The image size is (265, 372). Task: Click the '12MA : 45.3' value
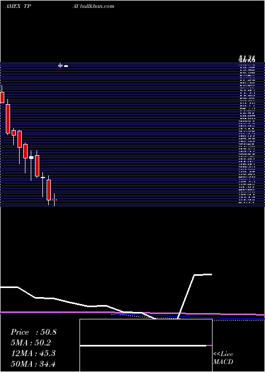[33, 353]
